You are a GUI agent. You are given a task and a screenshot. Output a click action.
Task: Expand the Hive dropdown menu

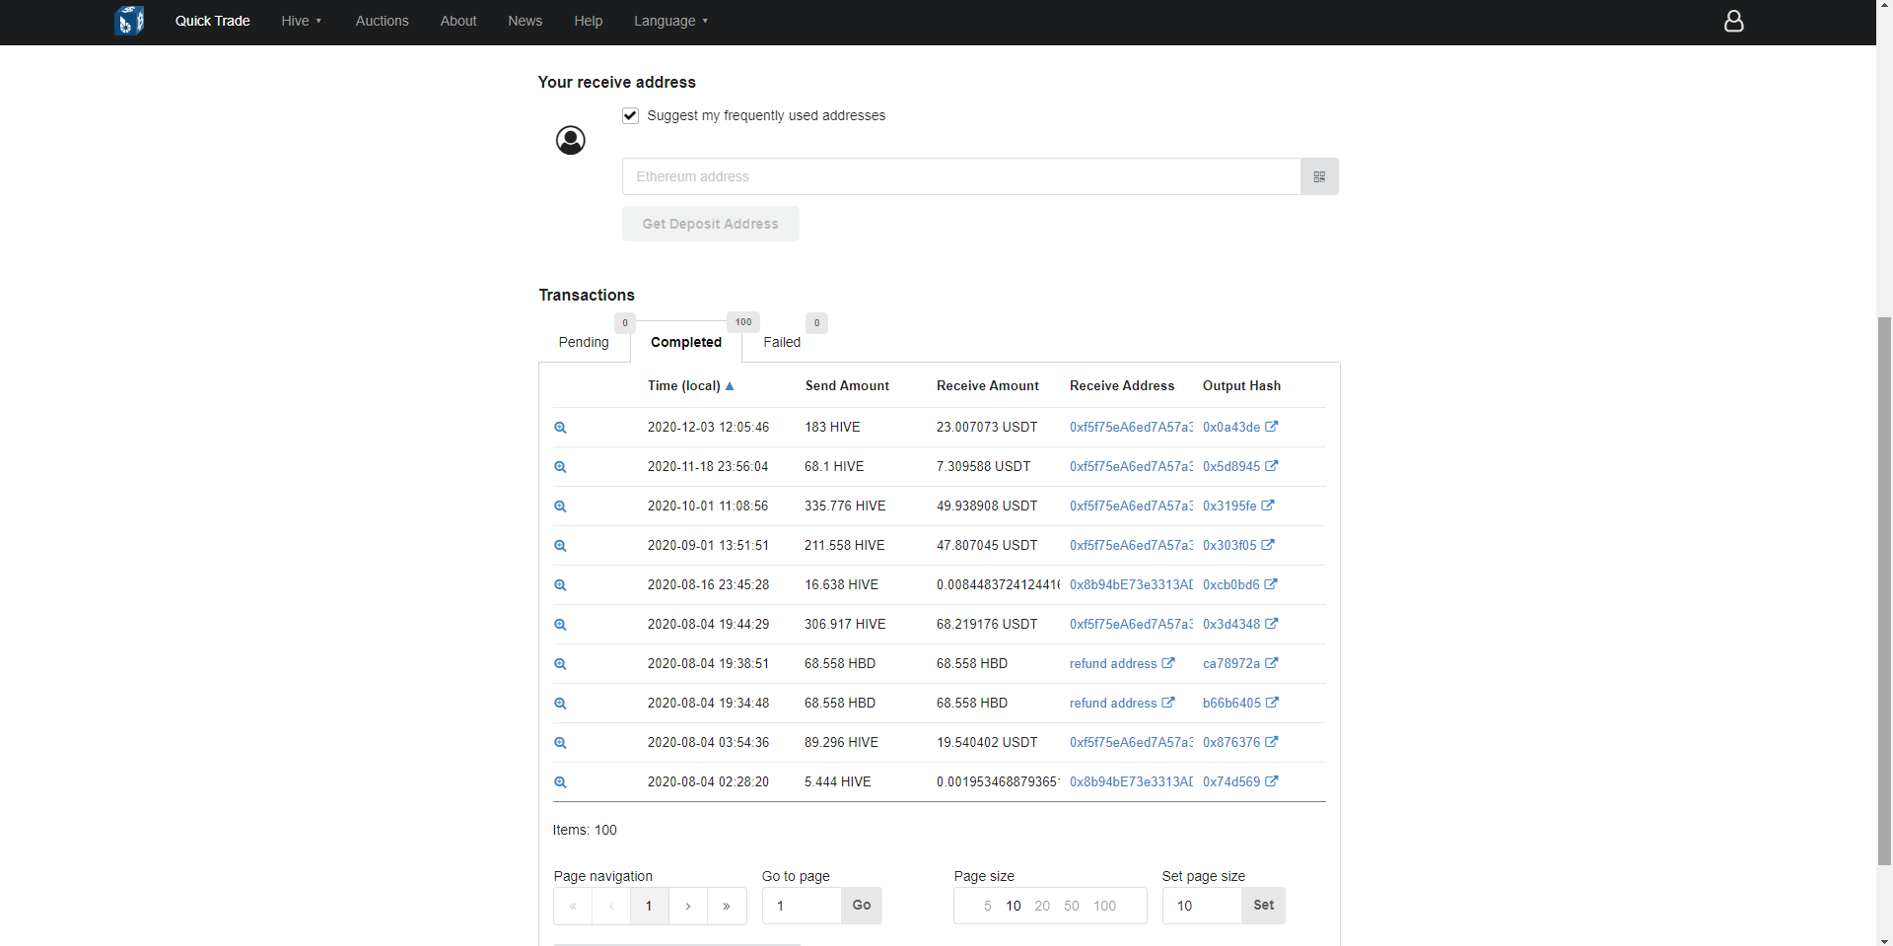302,21
